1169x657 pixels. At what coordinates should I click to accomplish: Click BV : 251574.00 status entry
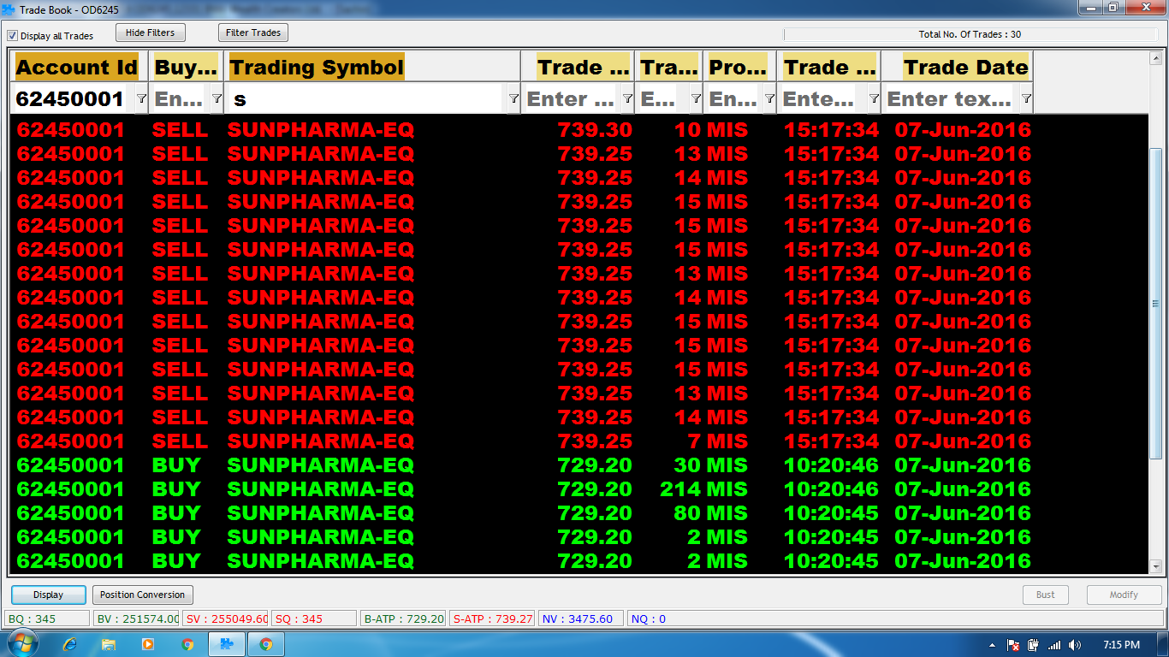coord(136,619)
